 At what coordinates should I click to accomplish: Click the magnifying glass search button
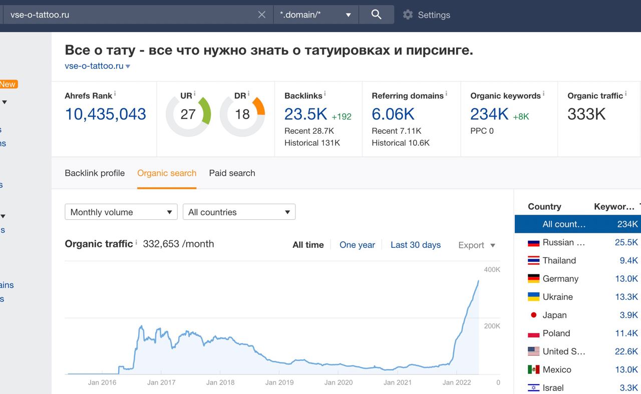click(x=377, y=15)
